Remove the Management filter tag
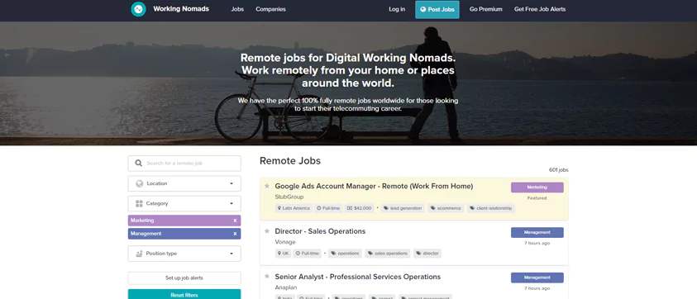The width and height of the screenshot is (697, 299). [x=235, y=234]
